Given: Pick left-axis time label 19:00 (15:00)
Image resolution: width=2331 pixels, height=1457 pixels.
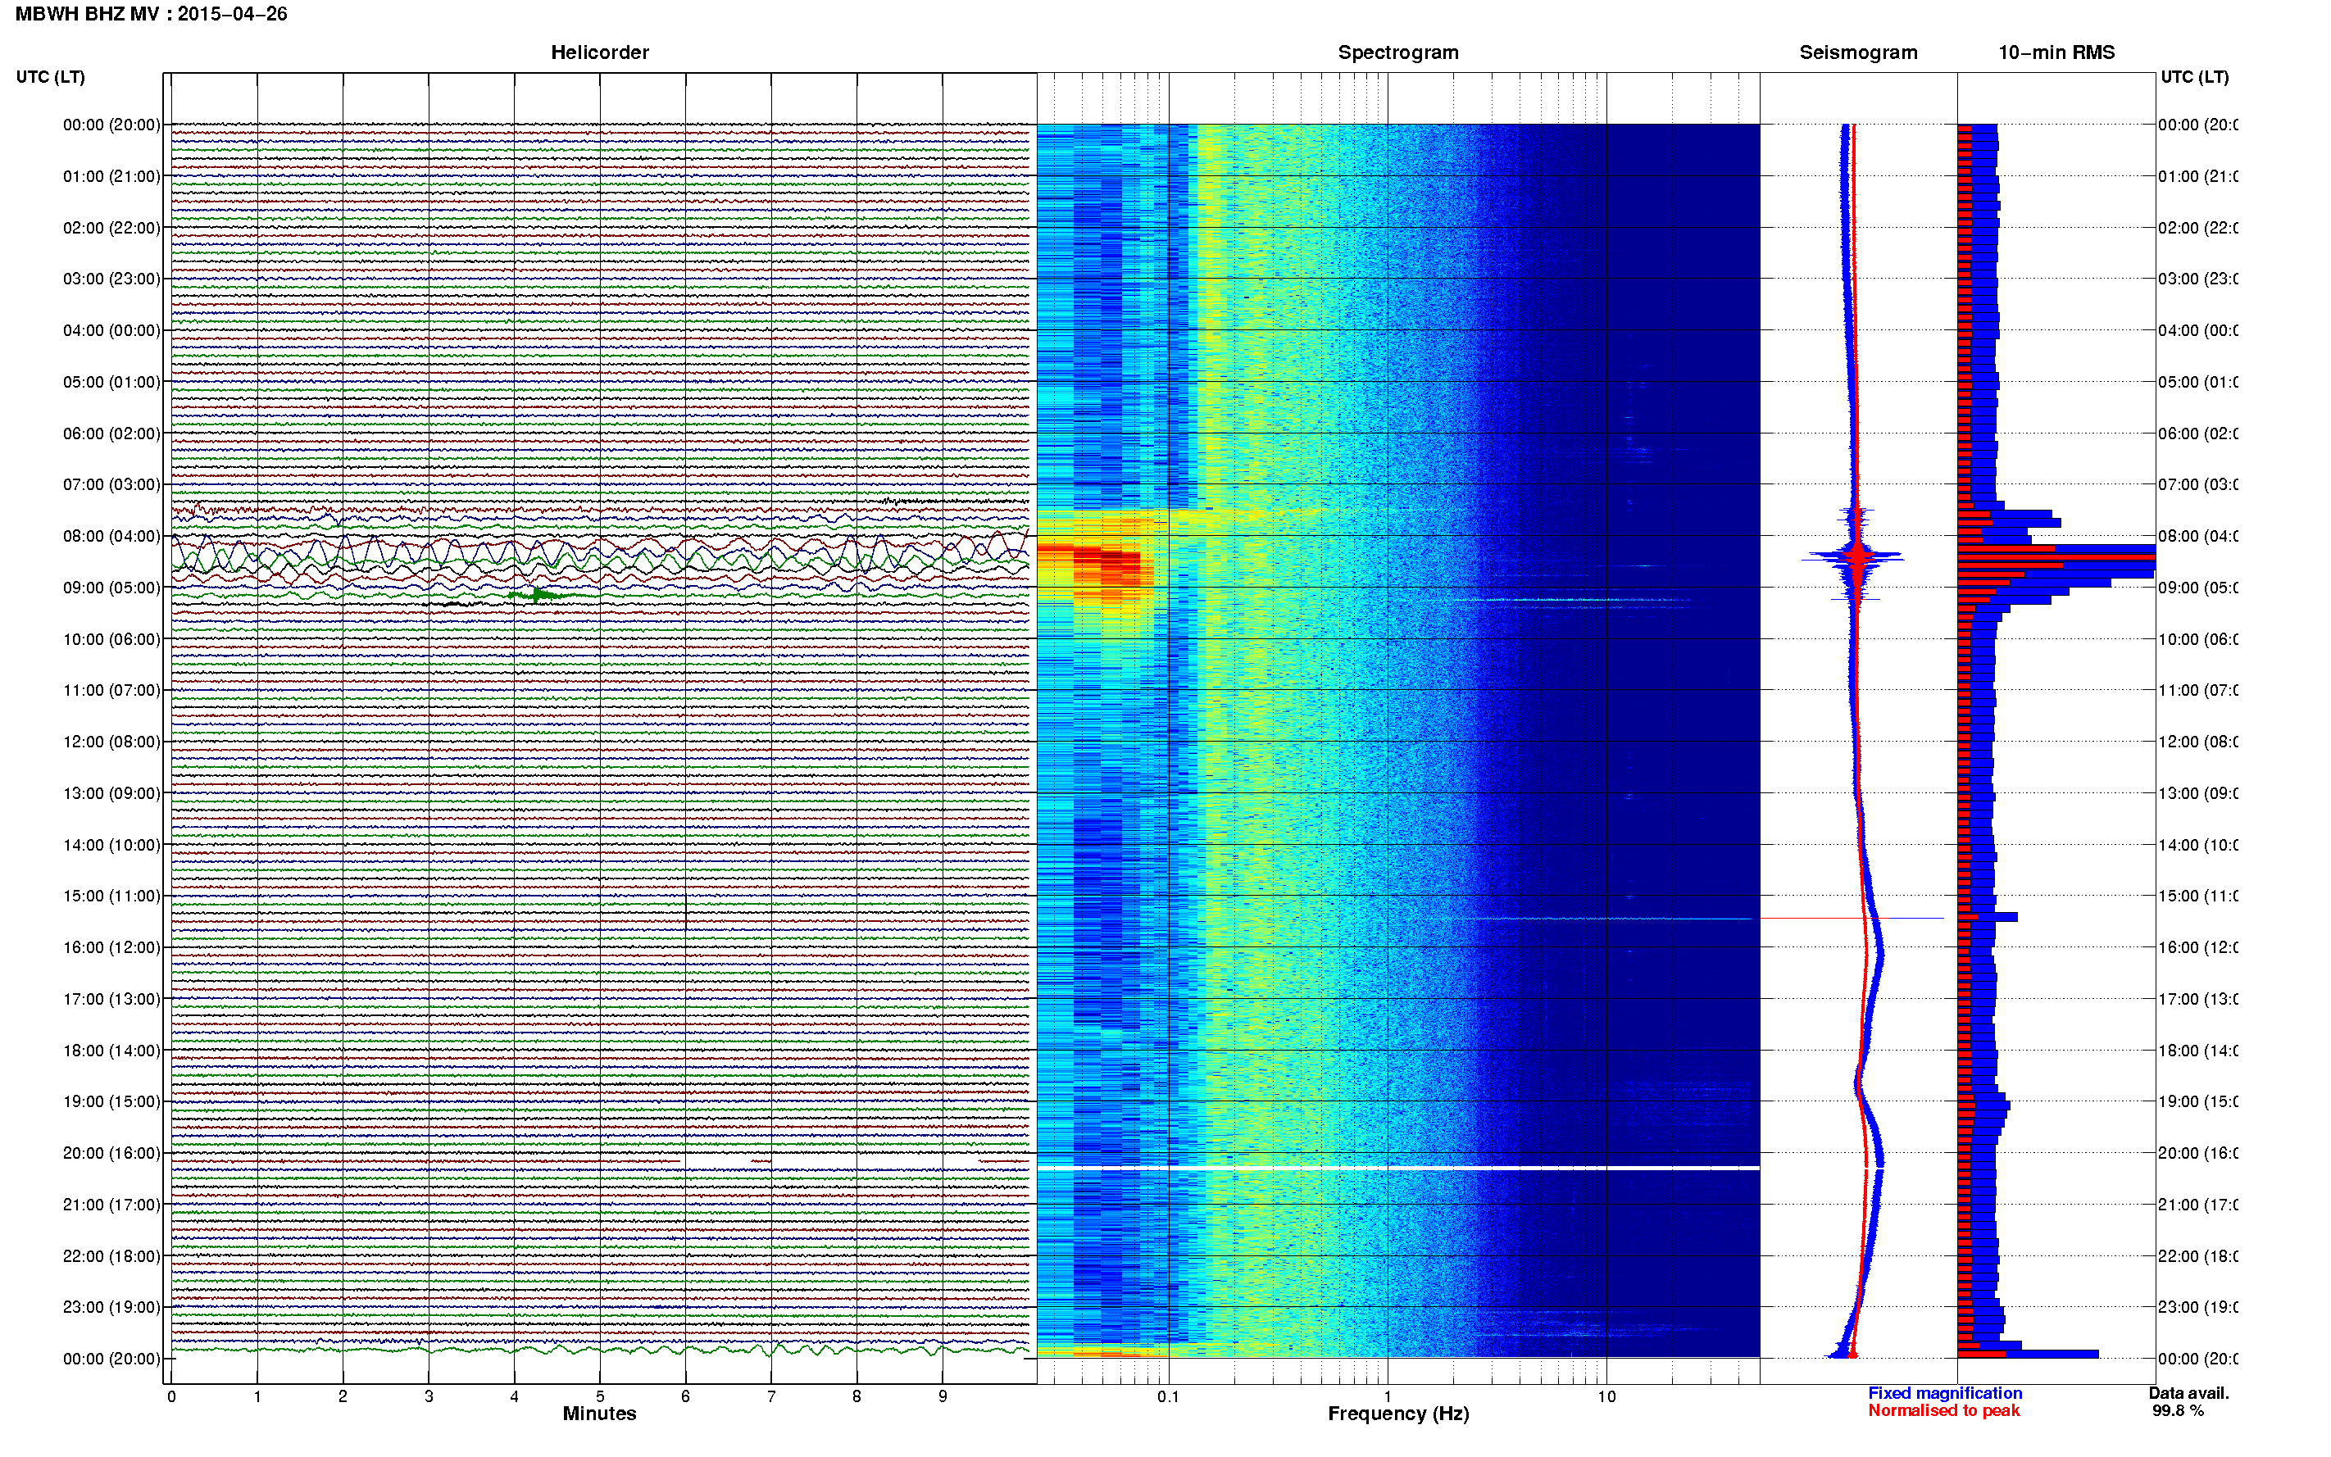Looking at the screenshot, I should point(111,1101).
